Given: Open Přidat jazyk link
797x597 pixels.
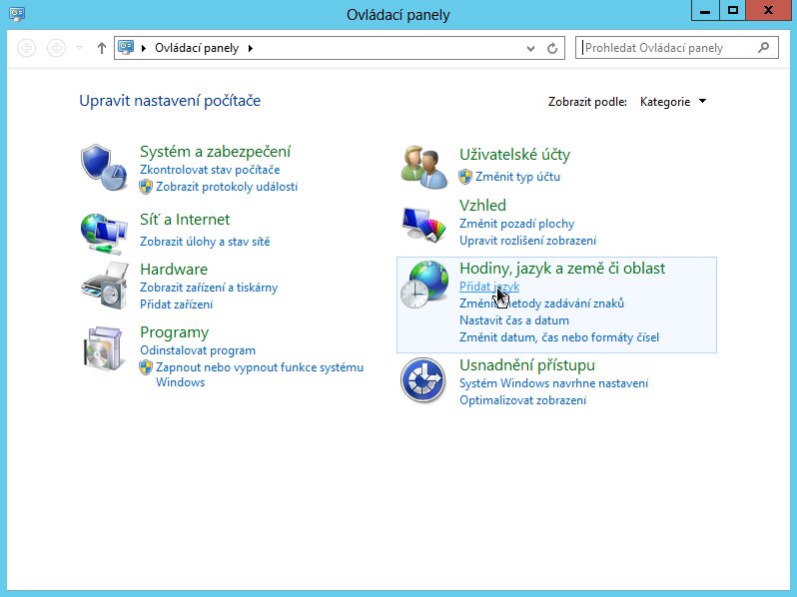Looking at the screenshot, I should 488,287.
